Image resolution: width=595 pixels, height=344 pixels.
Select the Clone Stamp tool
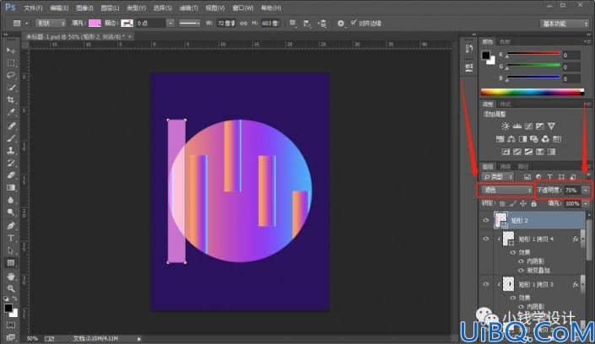11,150
